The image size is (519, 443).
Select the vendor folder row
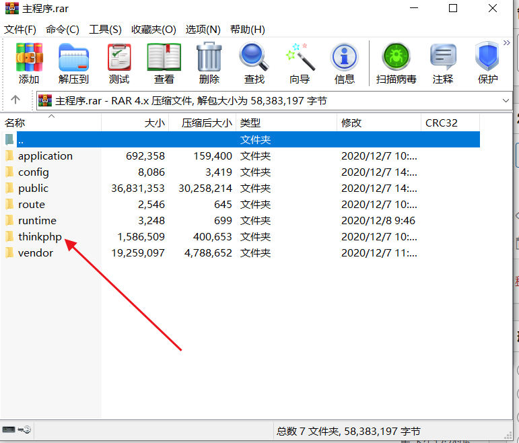35,253
